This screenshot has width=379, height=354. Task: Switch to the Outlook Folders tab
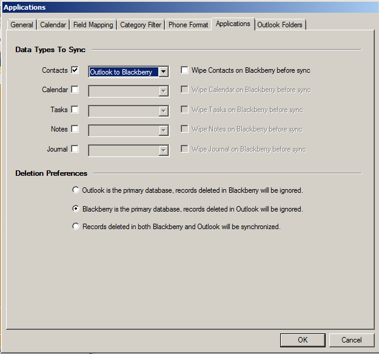280,25
